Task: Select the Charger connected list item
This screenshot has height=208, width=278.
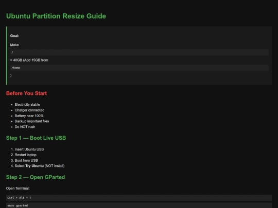Action: (x=30, y=110)
